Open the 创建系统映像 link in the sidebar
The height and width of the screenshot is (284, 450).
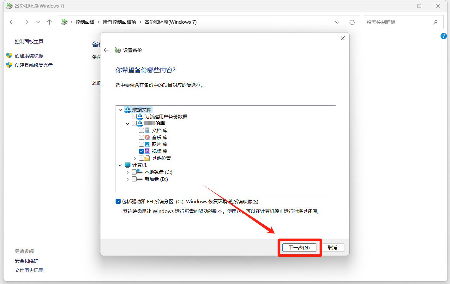point(29,56)
